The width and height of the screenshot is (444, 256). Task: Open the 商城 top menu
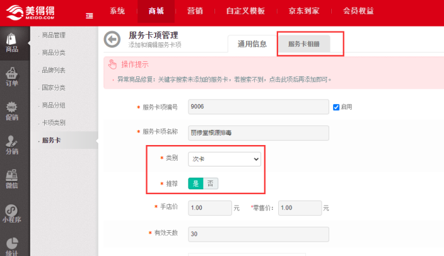click(156, 11)
